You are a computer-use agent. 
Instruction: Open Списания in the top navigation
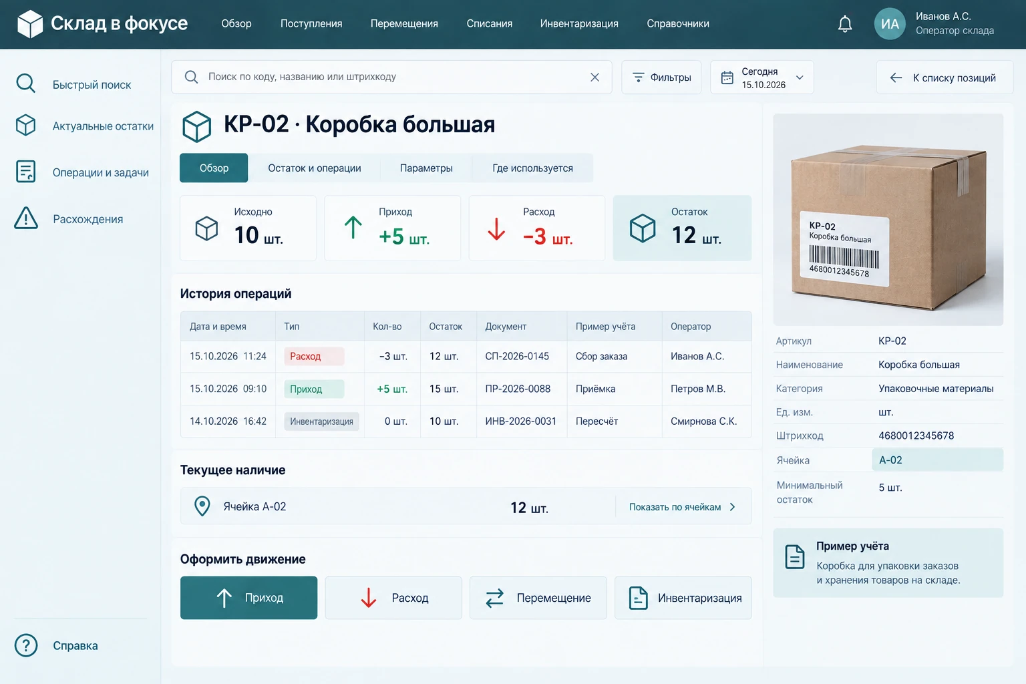coord(490,24)
